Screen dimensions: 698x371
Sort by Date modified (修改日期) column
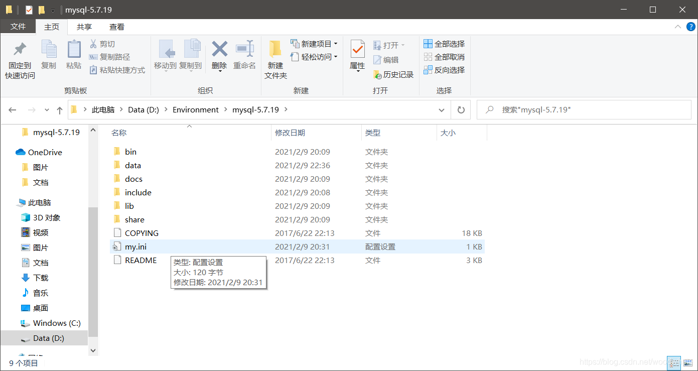point(316,133)
